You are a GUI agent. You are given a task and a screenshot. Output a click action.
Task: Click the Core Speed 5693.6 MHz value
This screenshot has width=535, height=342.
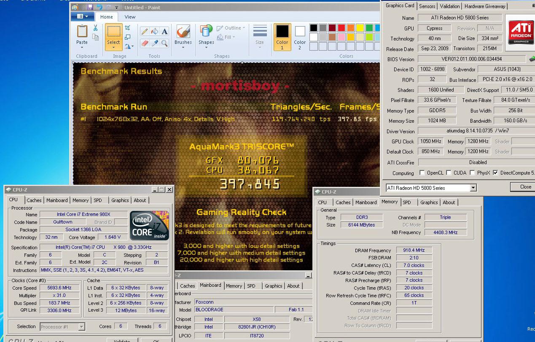tap(59, 288)
